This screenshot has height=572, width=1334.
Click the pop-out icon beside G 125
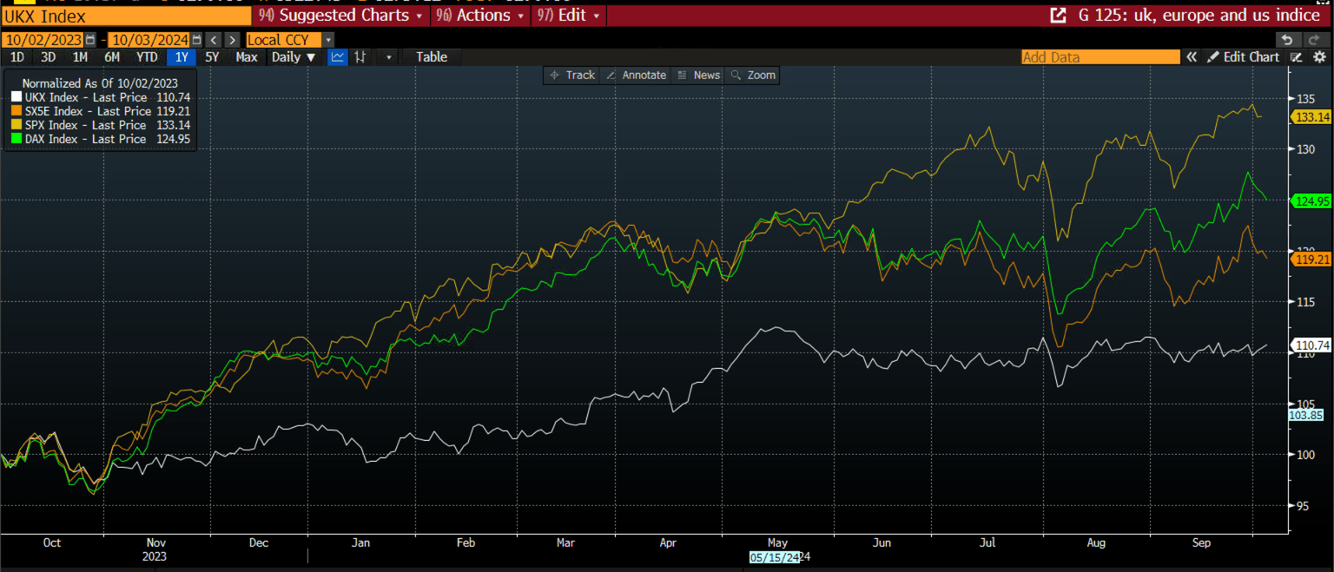pos(1058,16)
